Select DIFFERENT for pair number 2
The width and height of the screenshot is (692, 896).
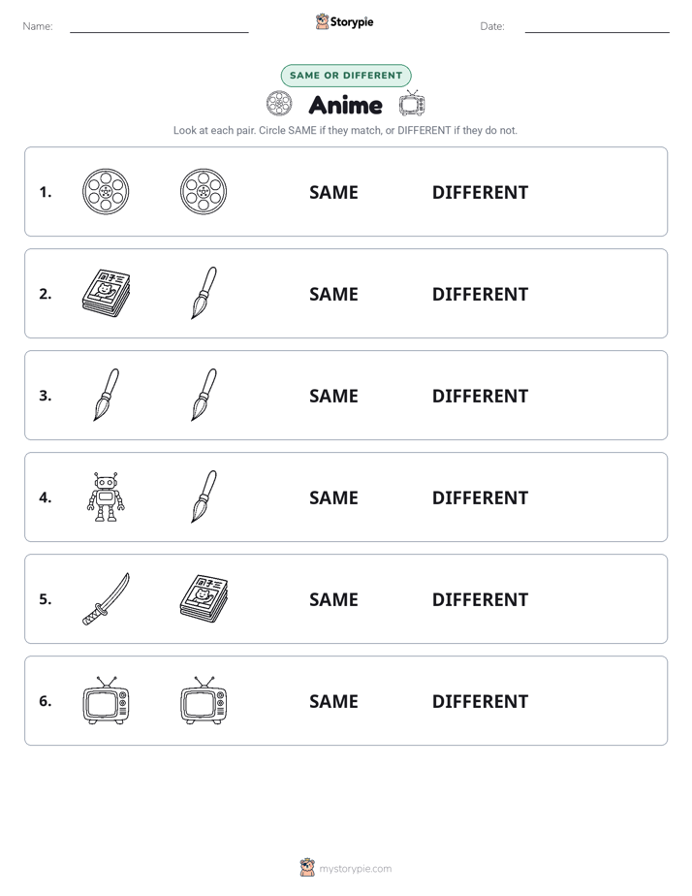(x=480, y=294)
